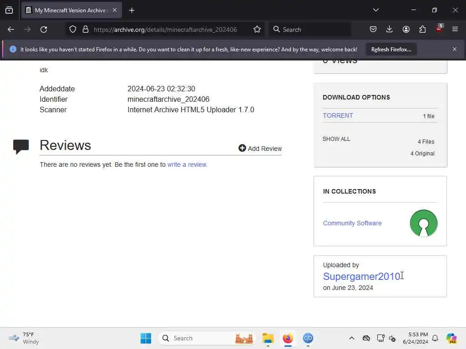Click the 1 file torrent count
Viewport: 466px width, 349px height.
click(429, 116)
